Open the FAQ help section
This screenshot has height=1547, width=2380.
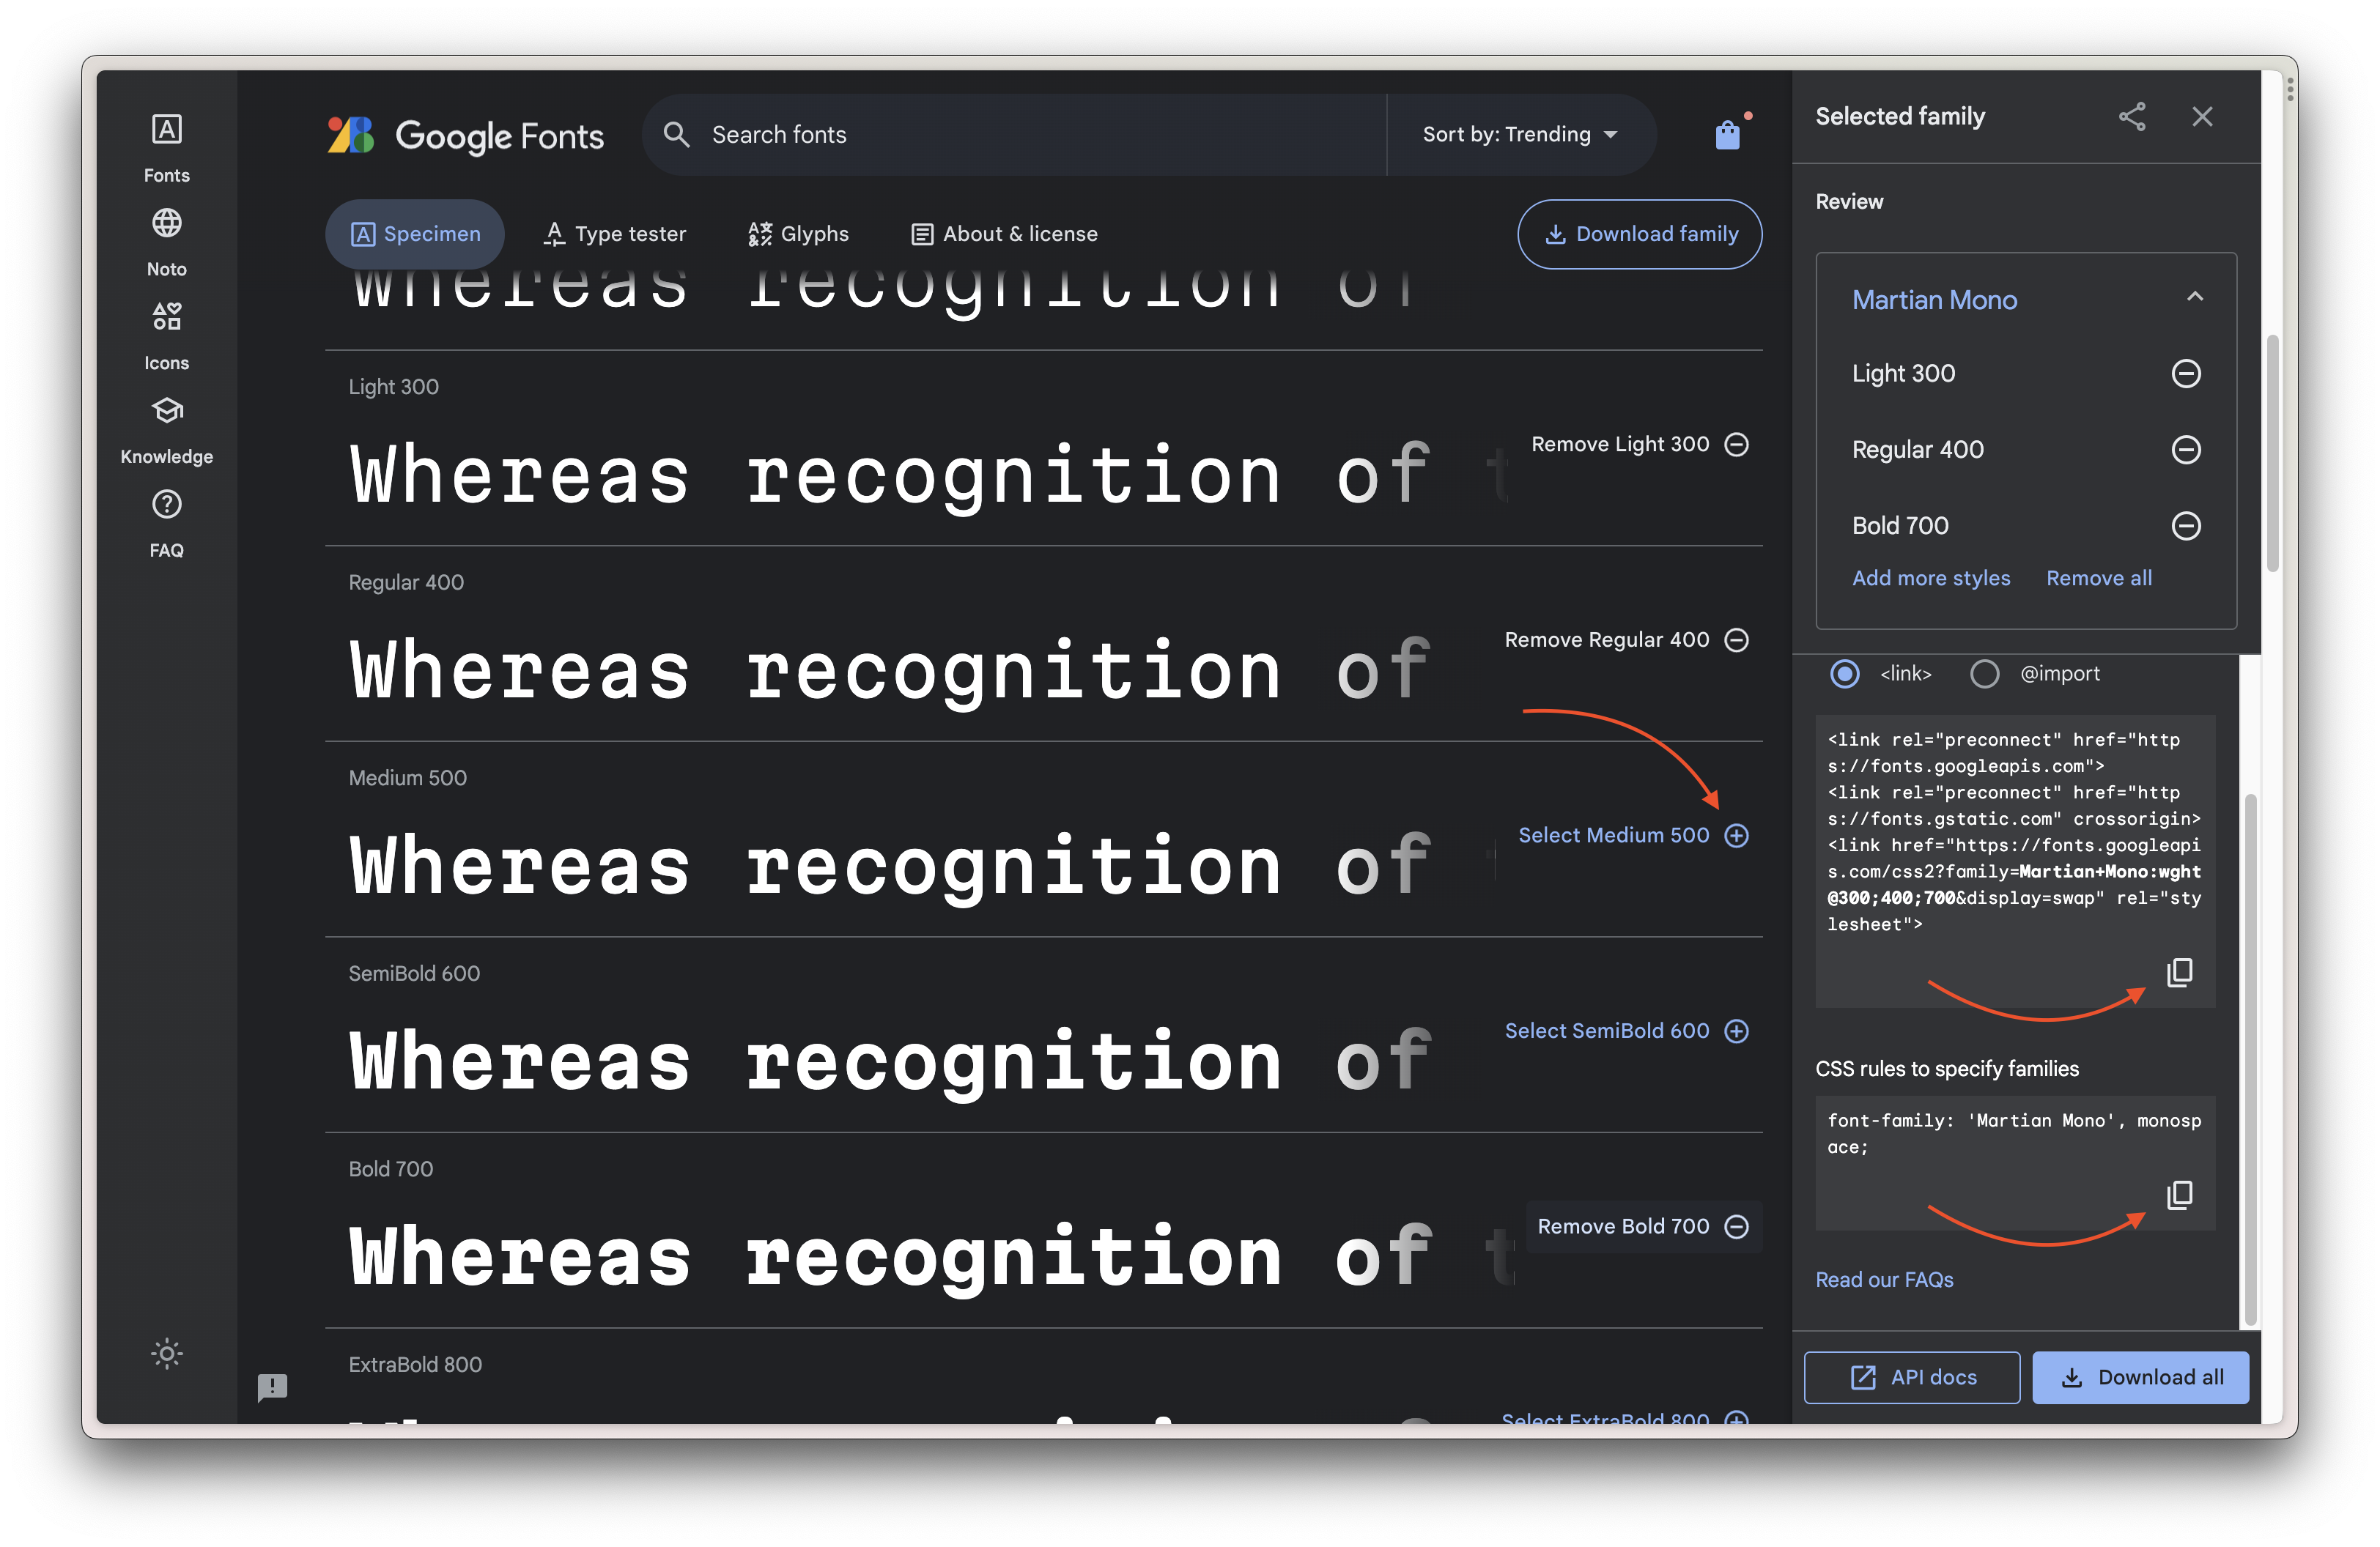(x=166, y=524)
